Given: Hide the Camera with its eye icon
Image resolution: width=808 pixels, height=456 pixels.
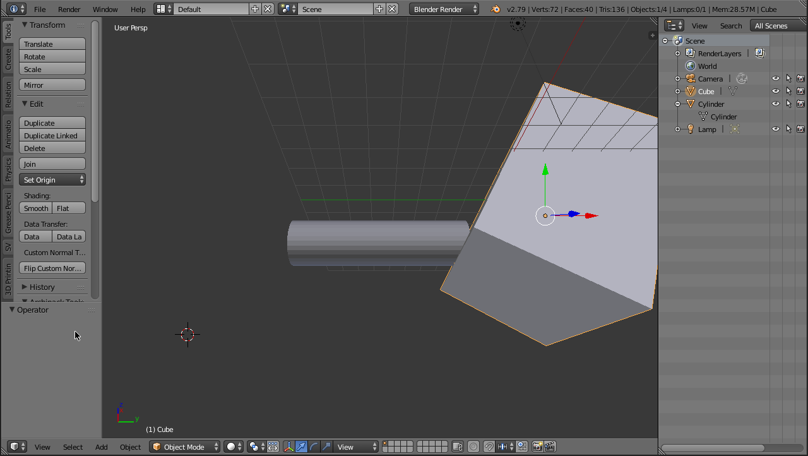Looking at the screenshot, I should (x=776, y=78).
